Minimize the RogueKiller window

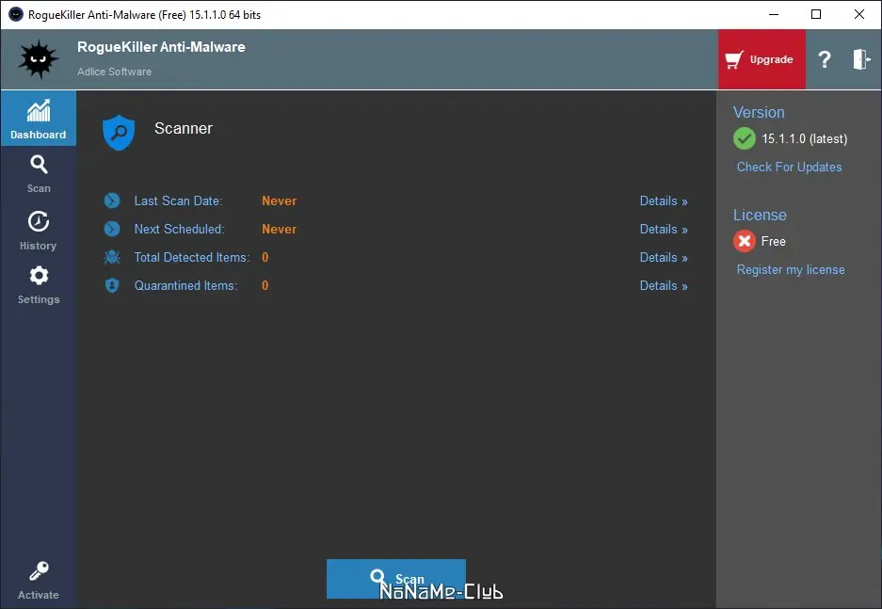click(x=774, y=15)
